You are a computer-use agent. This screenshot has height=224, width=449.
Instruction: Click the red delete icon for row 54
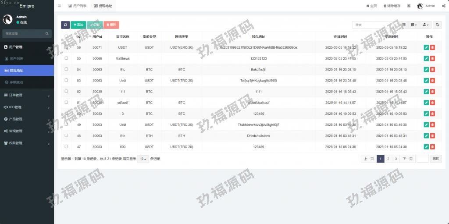(432, 69)
